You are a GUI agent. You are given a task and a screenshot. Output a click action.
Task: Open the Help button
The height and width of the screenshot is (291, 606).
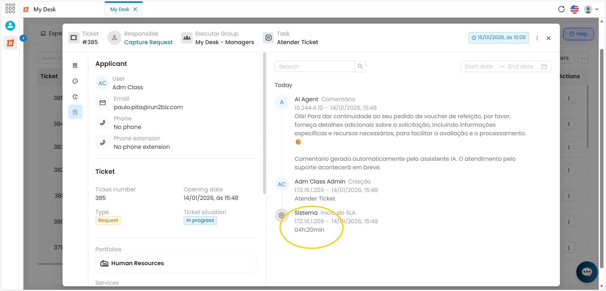pos(579,34)
